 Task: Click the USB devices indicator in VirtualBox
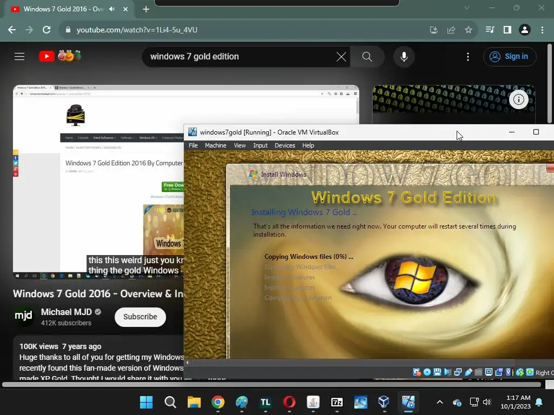click(469, 372)
